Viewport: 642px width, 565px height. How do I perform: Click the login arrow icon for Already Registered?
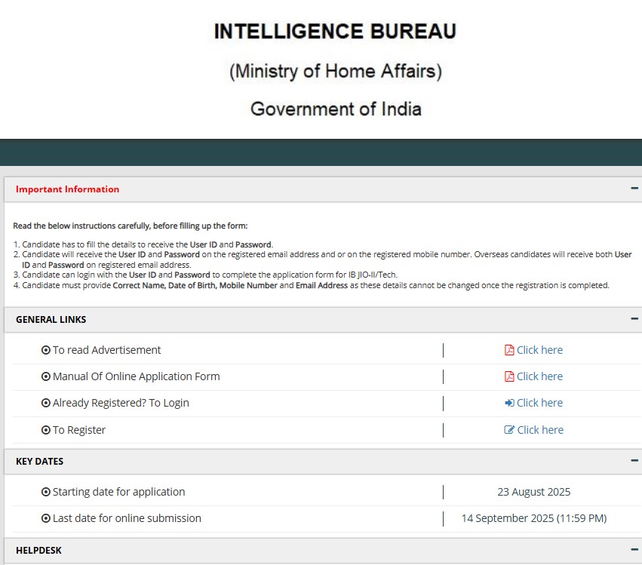click(509, 403)
